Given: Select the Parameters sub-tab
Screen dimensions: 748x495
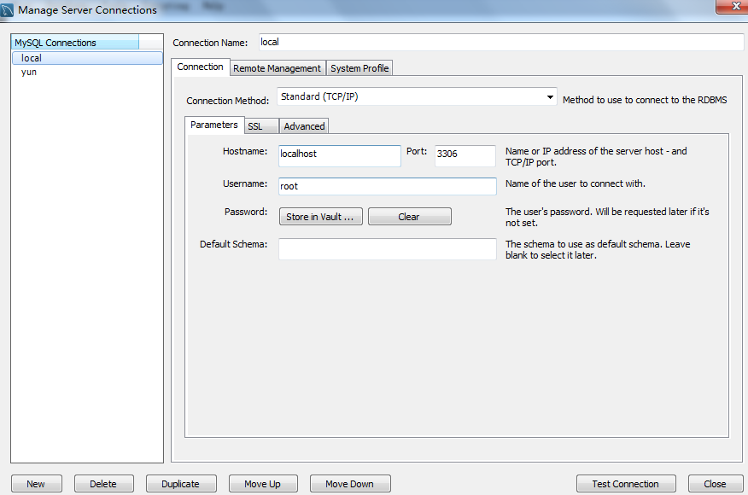Looking at the screenshot, I should coord(214,125).
